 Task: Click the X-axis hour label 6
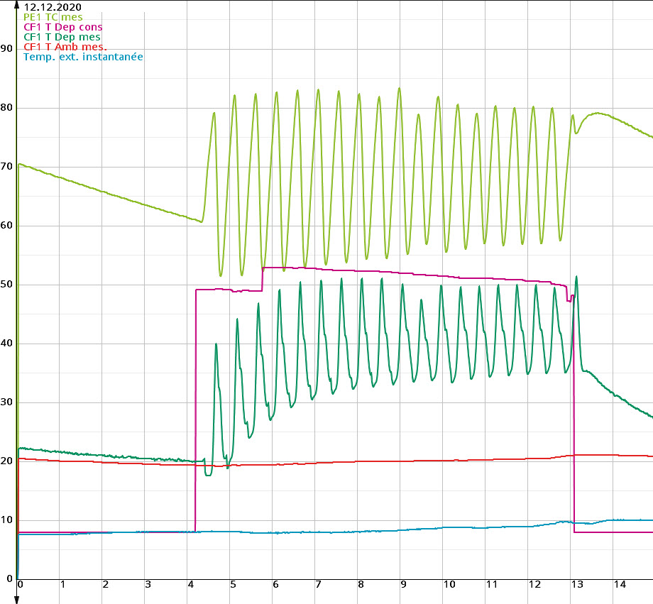(x=275, y=584)
